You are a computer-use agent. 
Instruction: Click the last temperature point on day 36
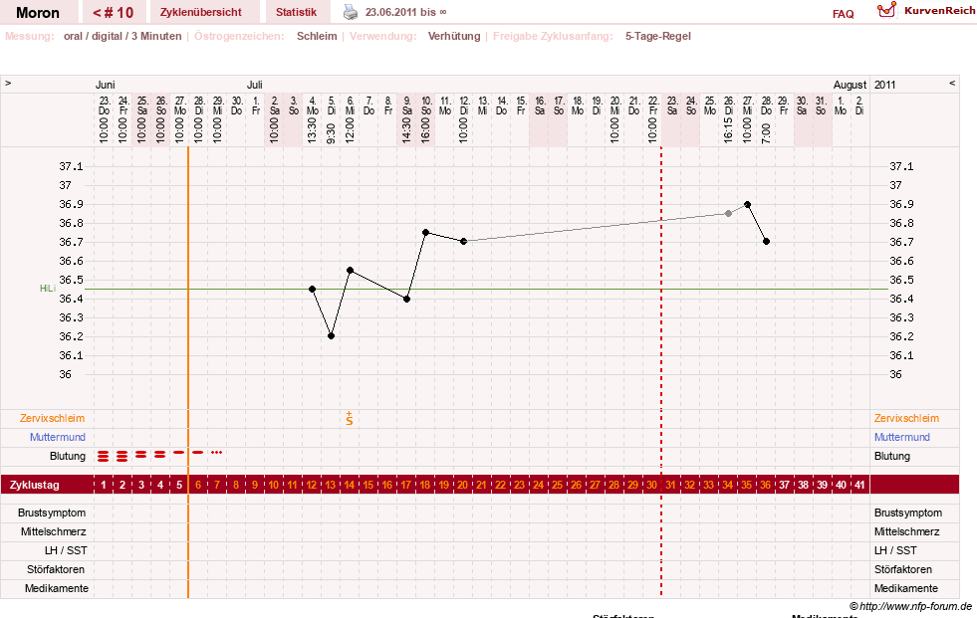(x=767, y=242)
